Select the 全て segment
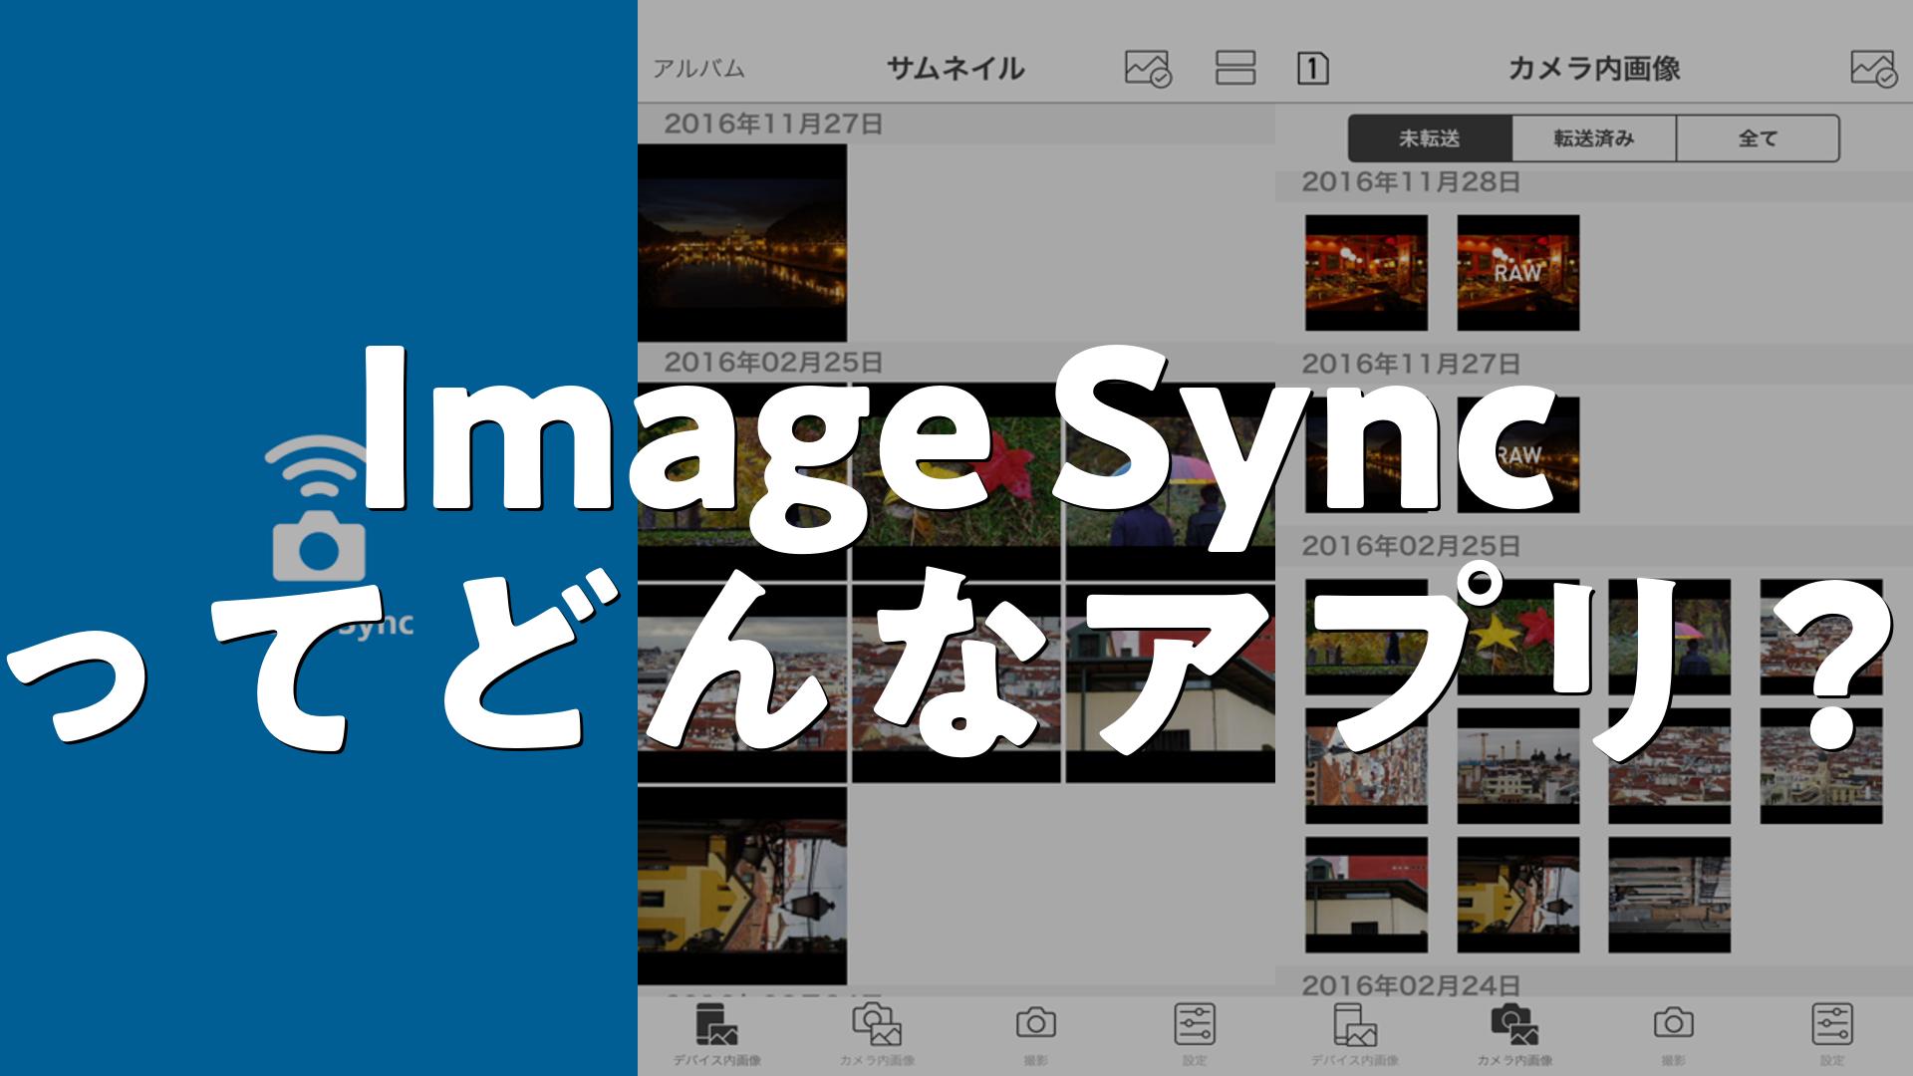Screen dimensions: 1913x1076 pyautogui.click(x=1758, y=138)
